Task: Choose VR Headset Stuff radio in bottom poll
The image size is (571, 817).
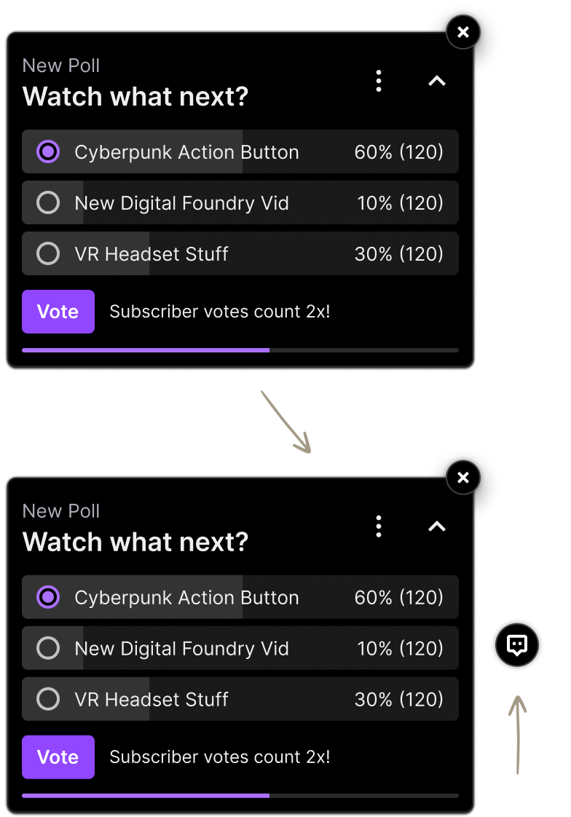Action: [x=48, y=699]
